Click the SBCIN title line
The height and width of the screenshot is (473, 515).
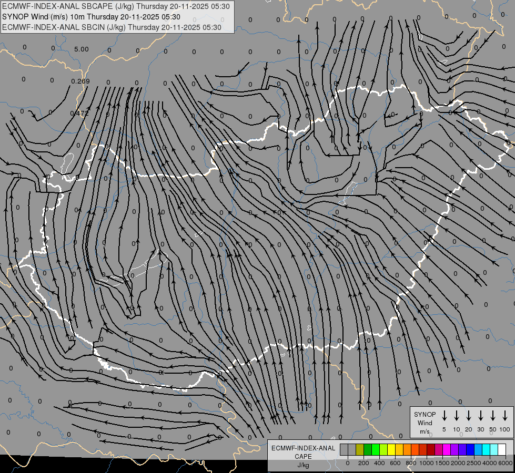(112, 27)
